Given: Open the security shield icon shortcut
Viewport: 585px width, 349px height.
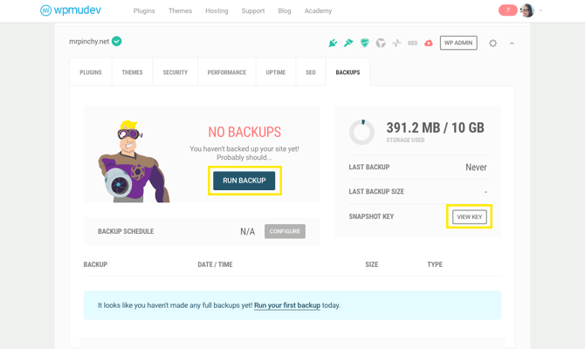Looking at the screenshot, I should pyautogui.click(x=364, y=43).
